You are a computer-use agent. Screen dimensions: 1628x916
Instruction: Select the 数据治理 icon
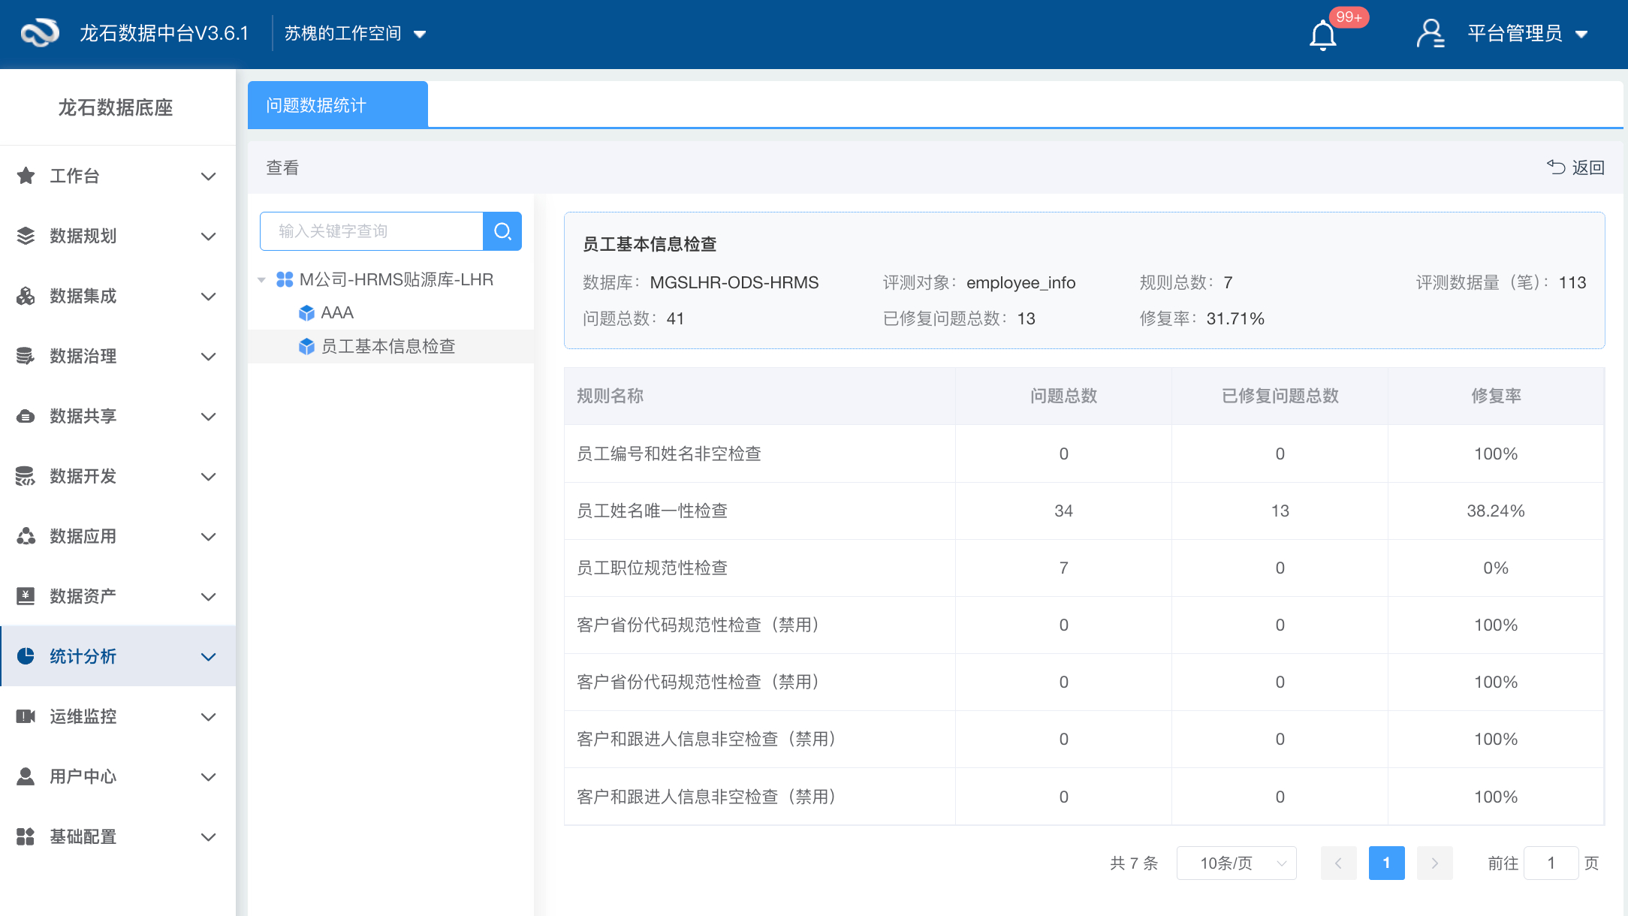point(26,356)
